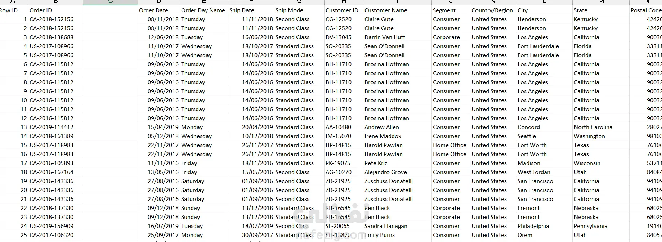The height and width of the screenshot is (242, 662).
Task: Select the Country/Region header cell
Action: click(x=492, y=10)
